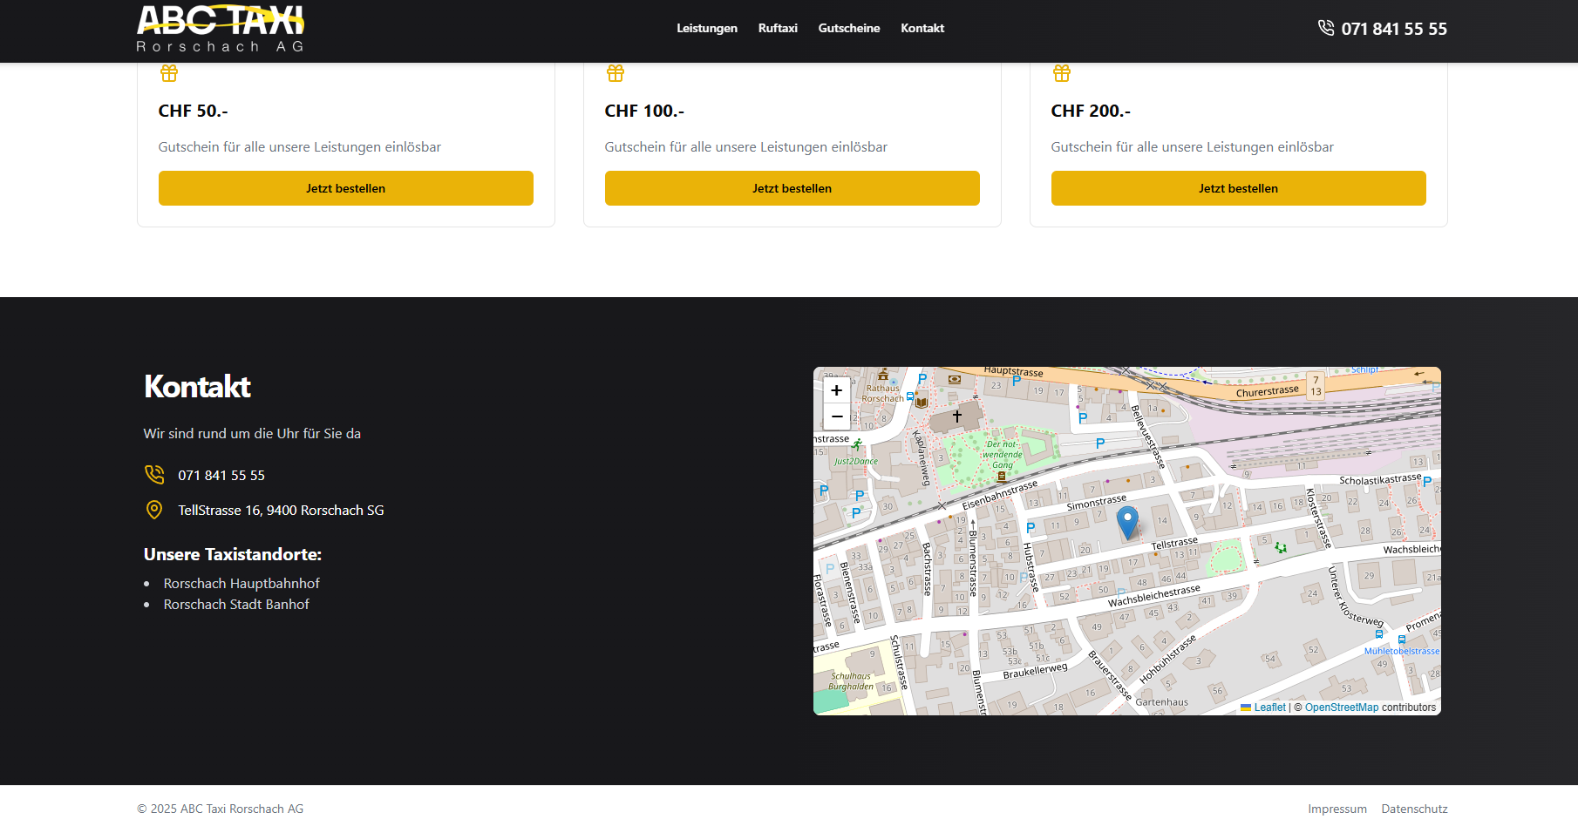This screenshot has width=1578, height=826.
Task: Zoom out on the map
Action: click(x=837, y=416)
